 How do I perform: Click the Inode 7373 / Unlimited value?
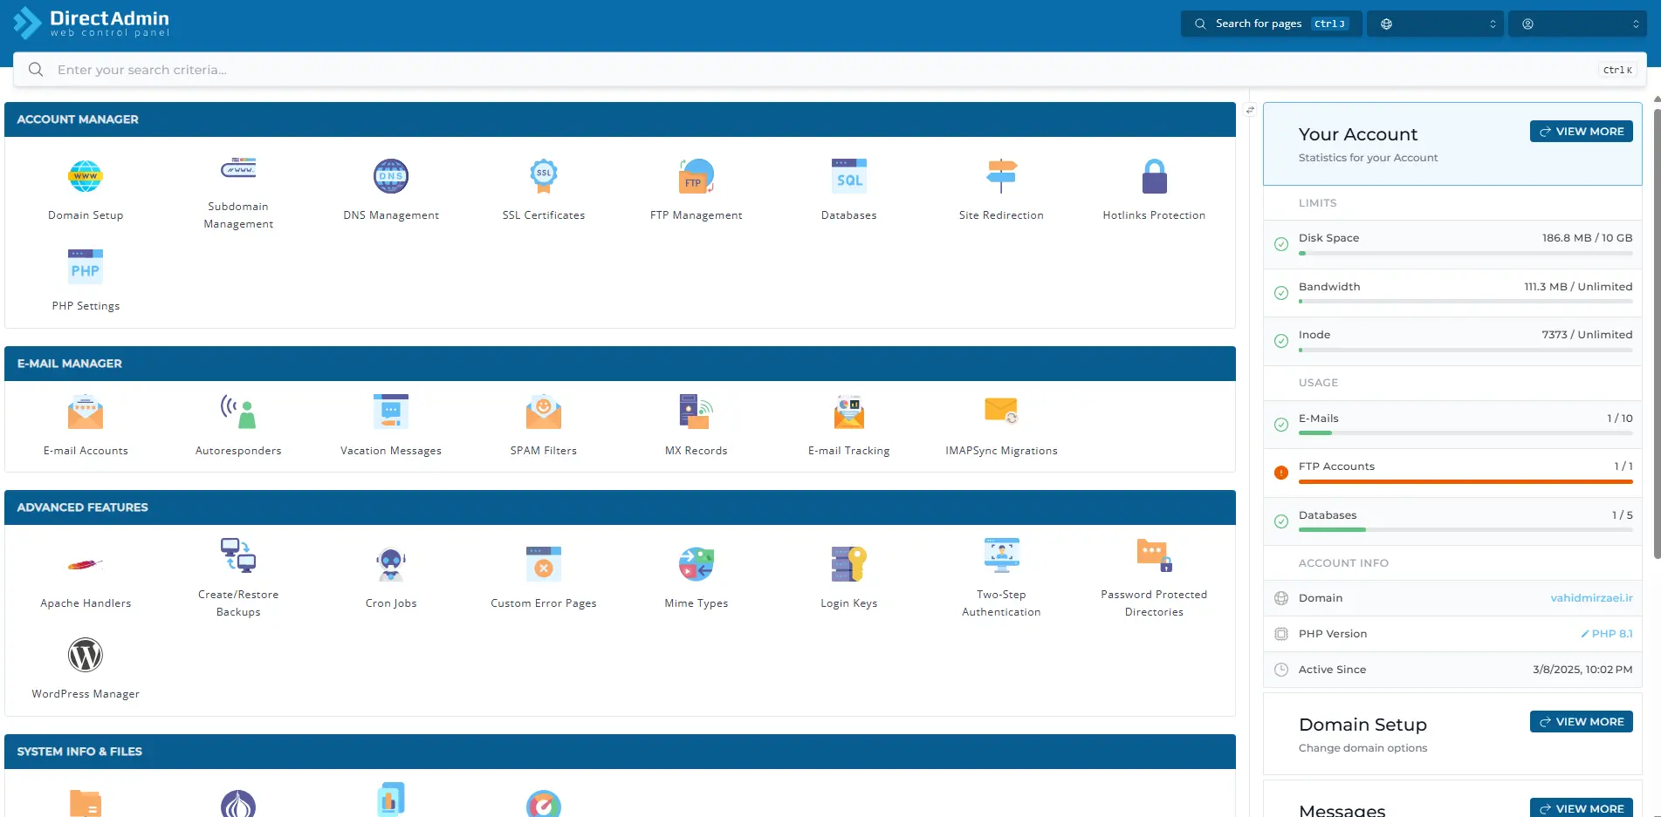1587,335
